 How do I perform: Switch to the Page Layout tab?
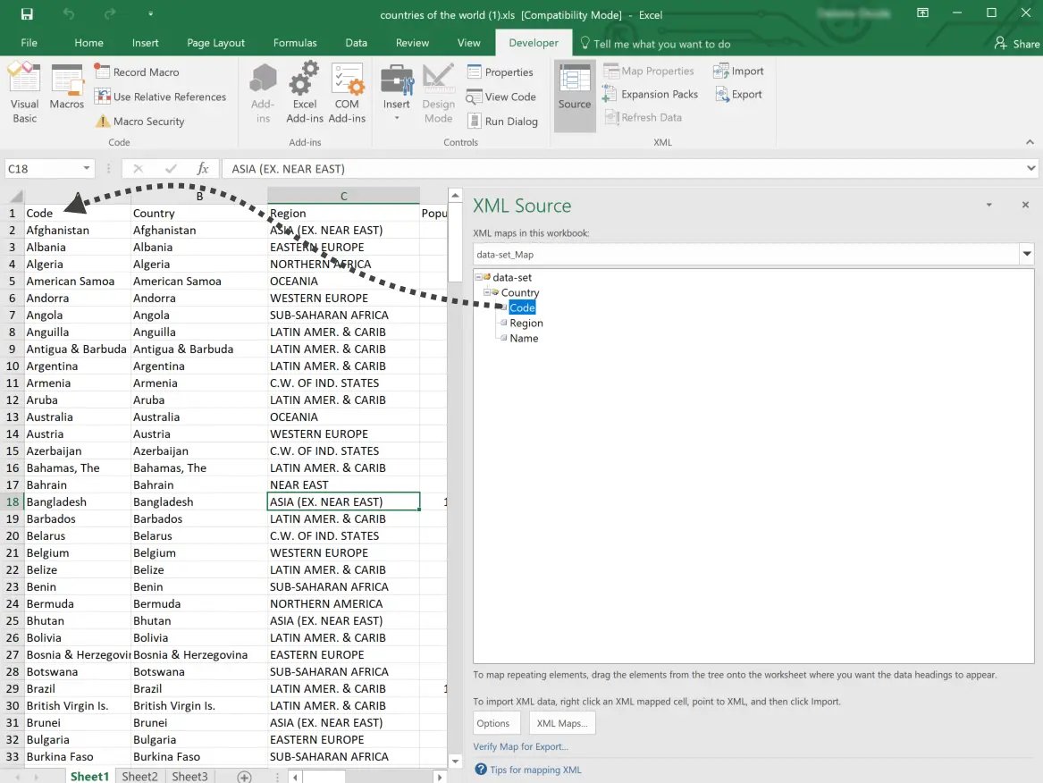(x=215, y=43)
